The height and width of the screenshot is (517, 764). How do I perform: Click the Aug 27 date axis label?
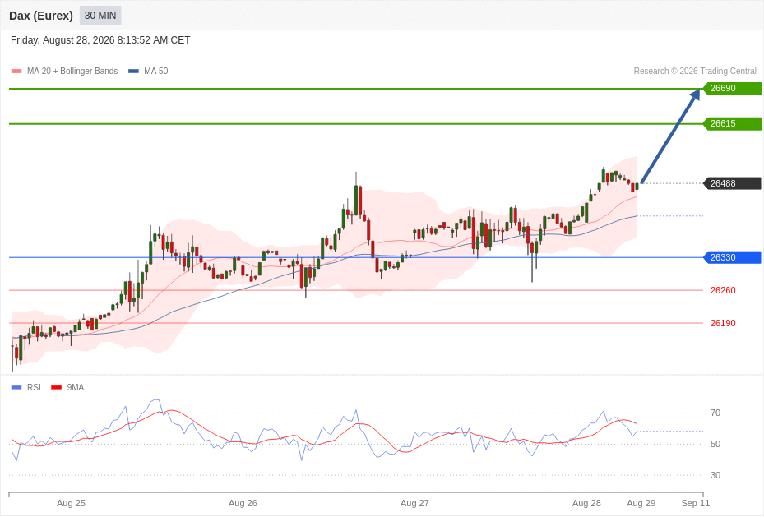click(414, 503)
